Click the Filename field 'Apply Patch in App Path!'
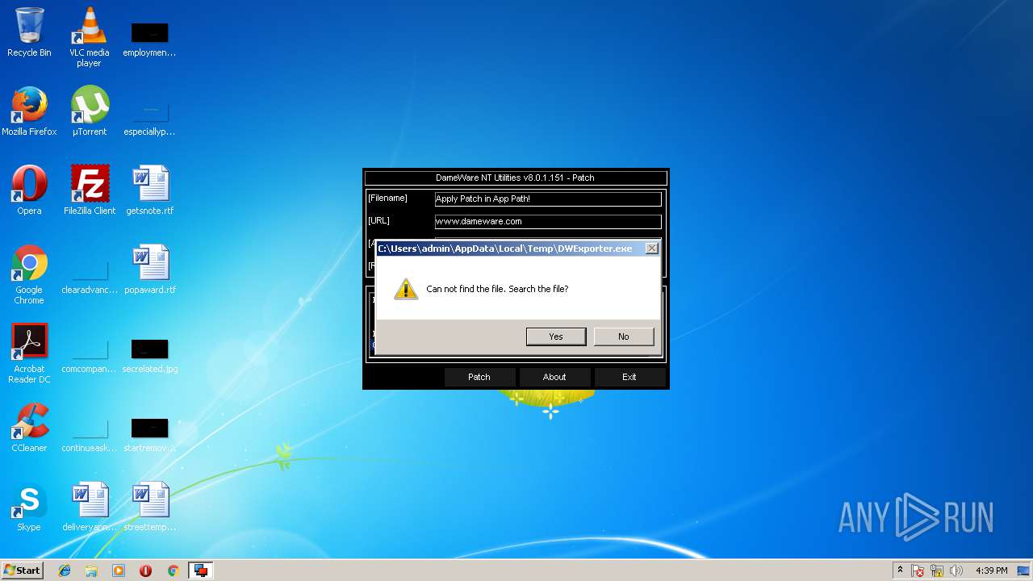Screen dimensions: 1033x581 (x=548, y=199)
